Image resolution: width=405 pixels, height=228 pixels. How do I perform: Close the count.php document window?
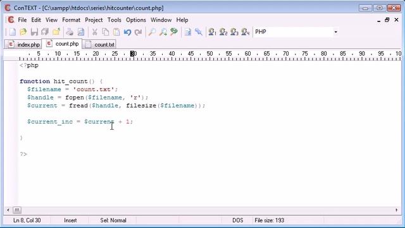point(397,20)
